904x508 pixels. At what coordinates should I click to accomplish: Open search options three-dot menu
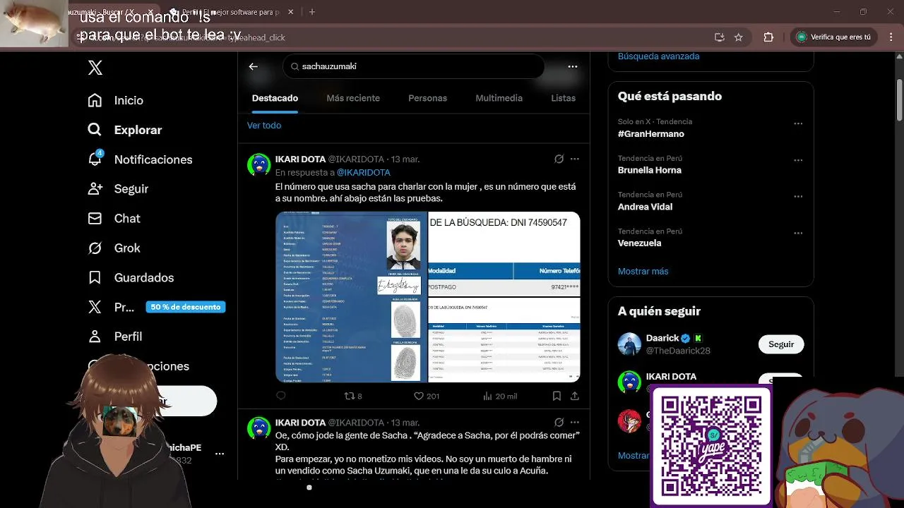(x=573, y=66)
